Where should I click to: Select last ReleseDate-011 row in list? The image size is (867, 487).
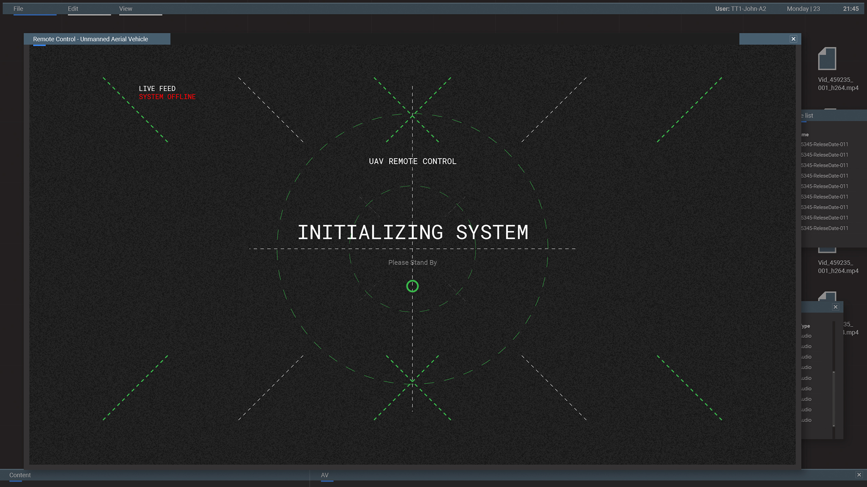pos(825,228)
